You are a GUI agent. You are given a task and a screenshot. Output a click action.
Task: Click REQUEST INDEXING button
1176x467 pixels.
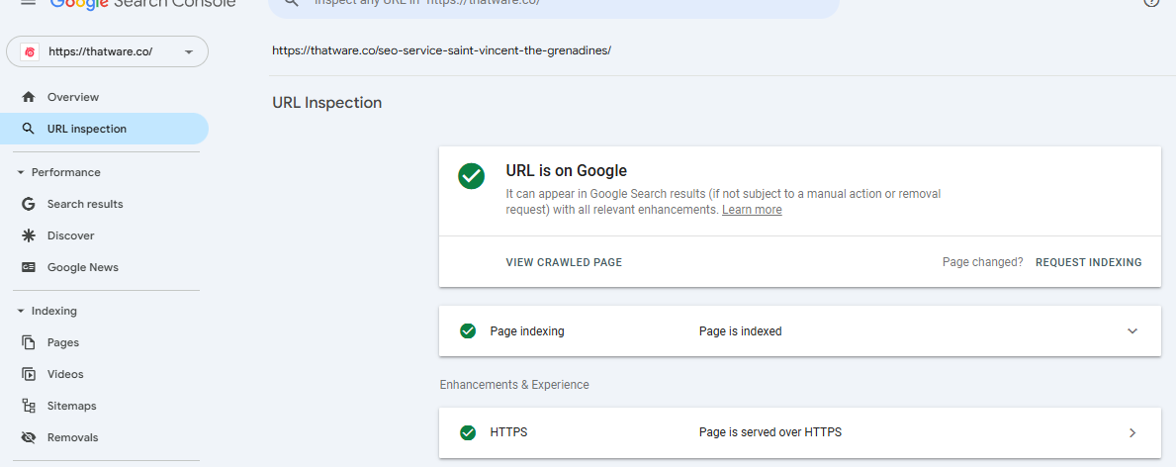click(1088, 262)
